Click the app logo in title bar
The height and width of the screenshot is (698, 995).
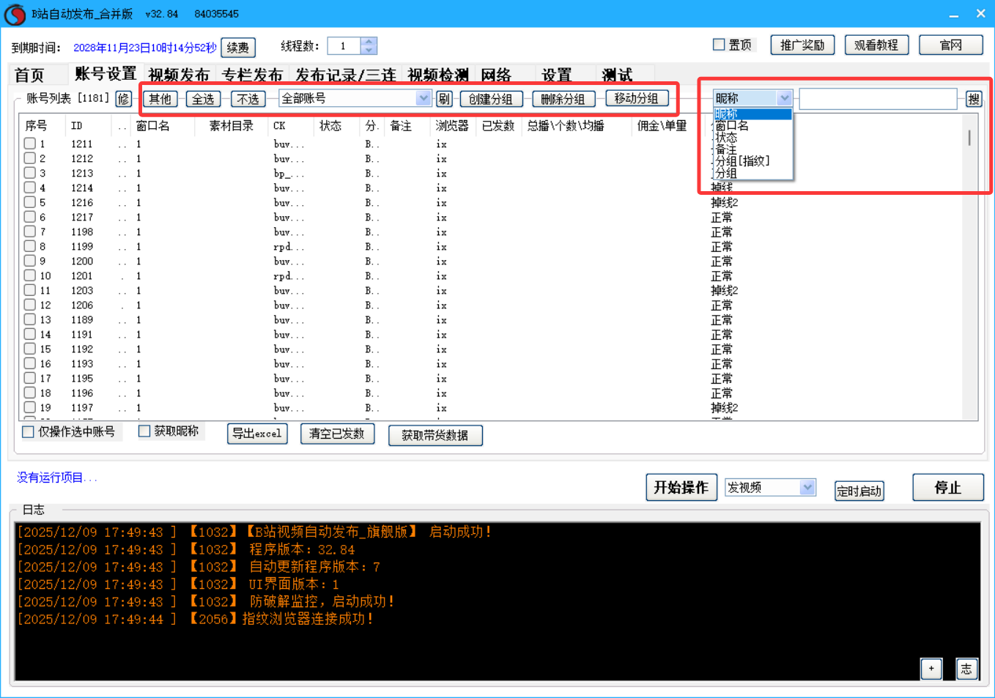(x=15, y=14)
